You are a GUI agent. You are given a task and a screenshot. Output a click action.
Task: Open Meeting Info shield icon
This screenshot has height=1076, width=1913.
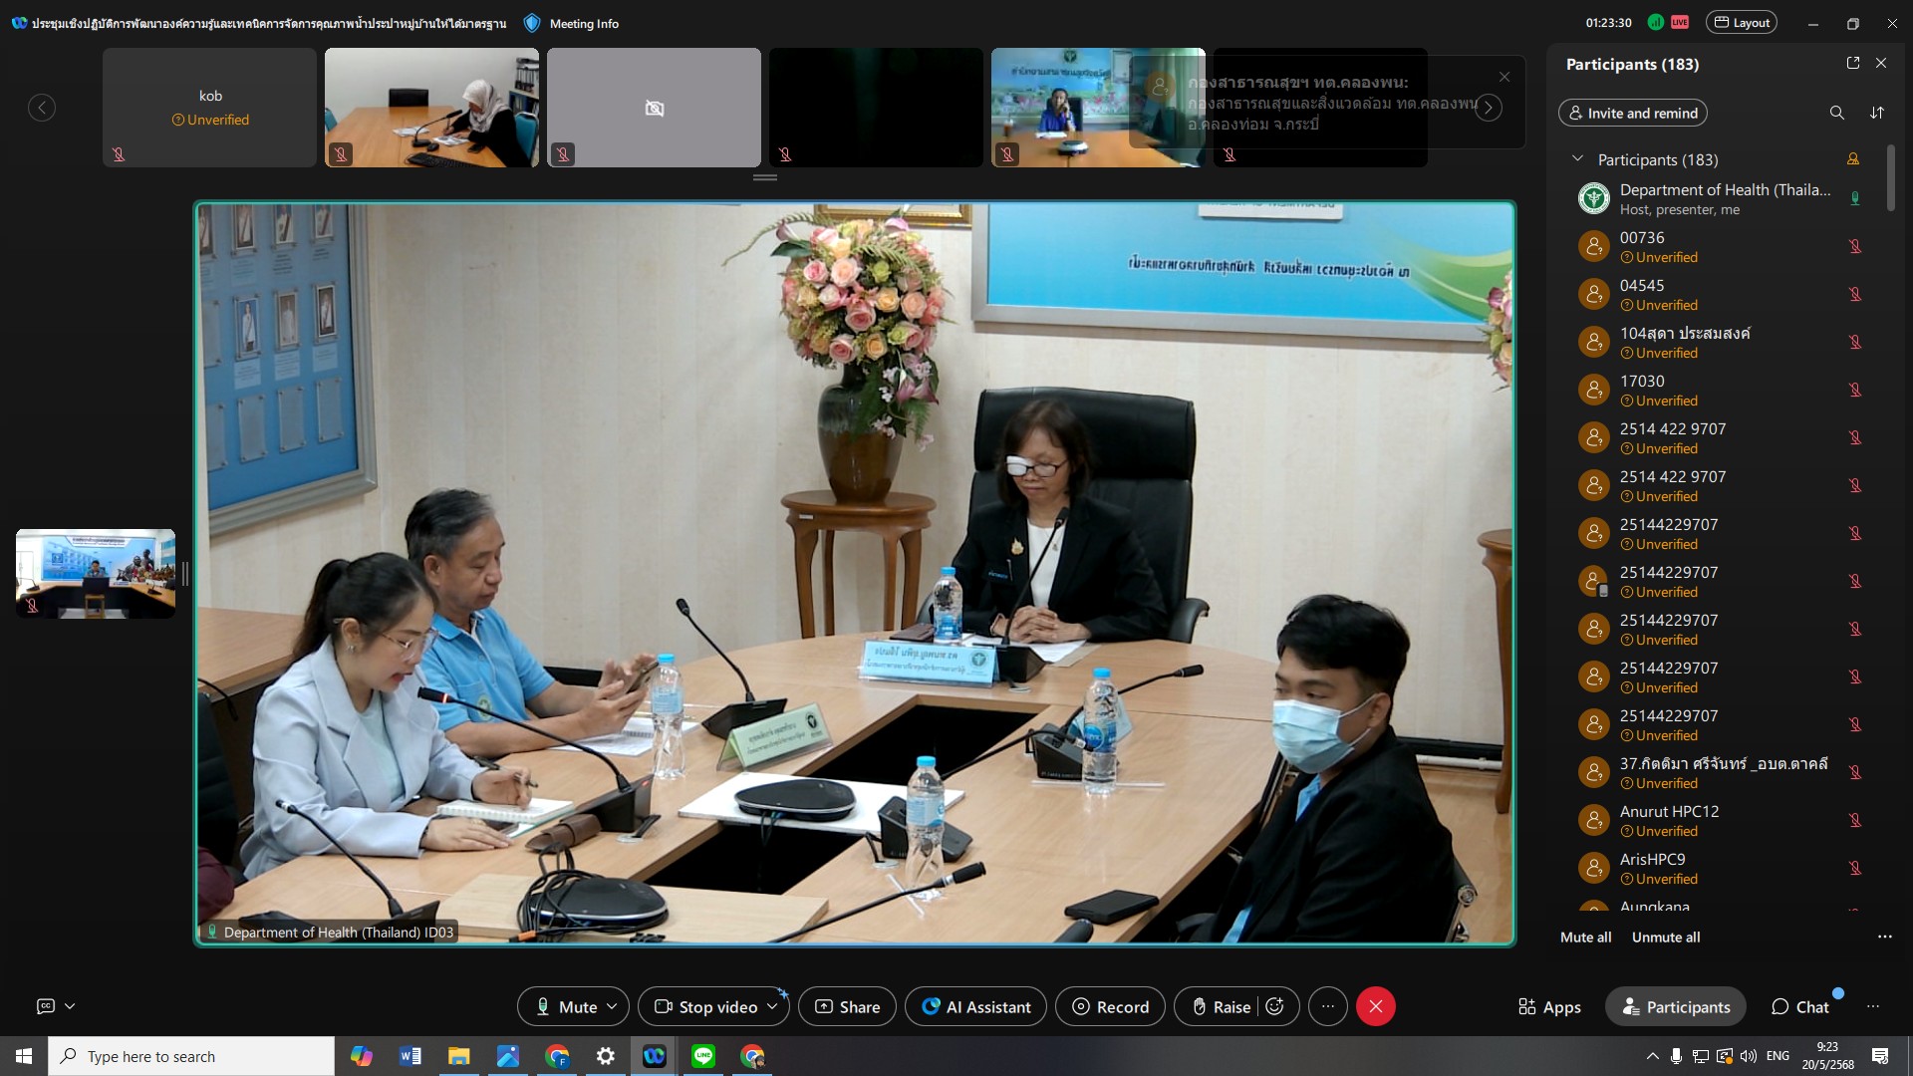tap(532, 23)
